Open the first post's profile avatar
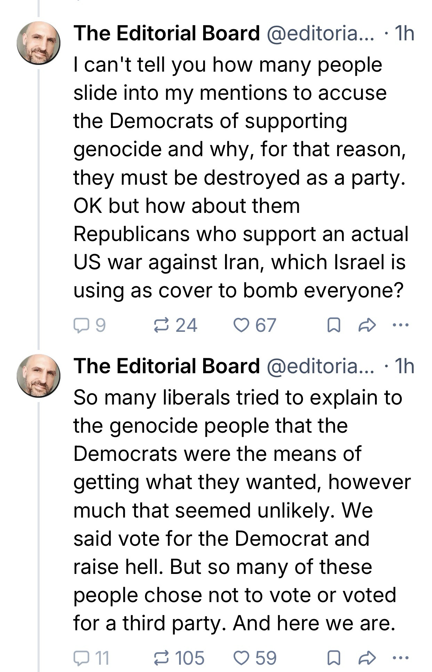Image resolution: width=432 pixels, height=672 pixels. (x=38, y=43)
